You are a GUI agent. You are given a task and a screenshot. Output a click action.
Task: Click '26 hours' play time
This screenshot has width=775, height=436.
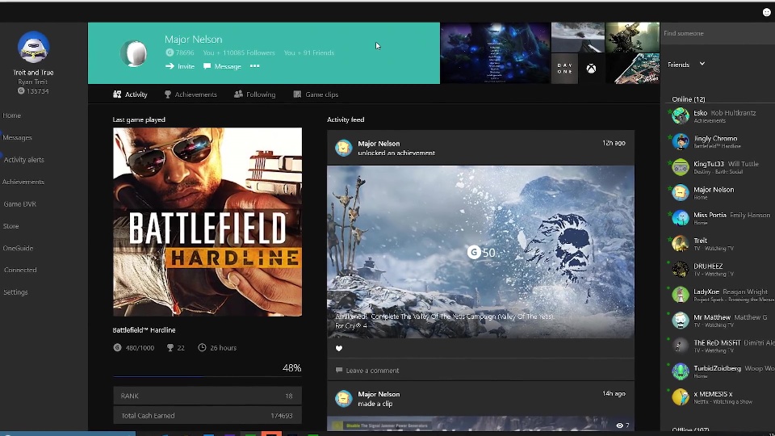pos(223,347)
